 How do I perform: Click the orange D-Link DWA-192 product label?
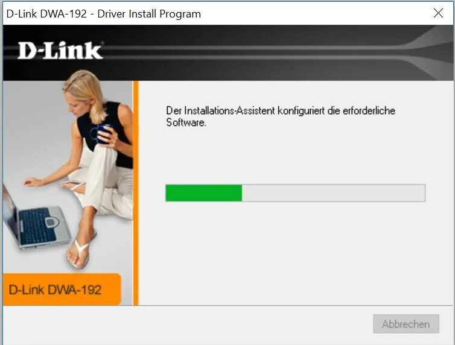(x=62, y=290)
